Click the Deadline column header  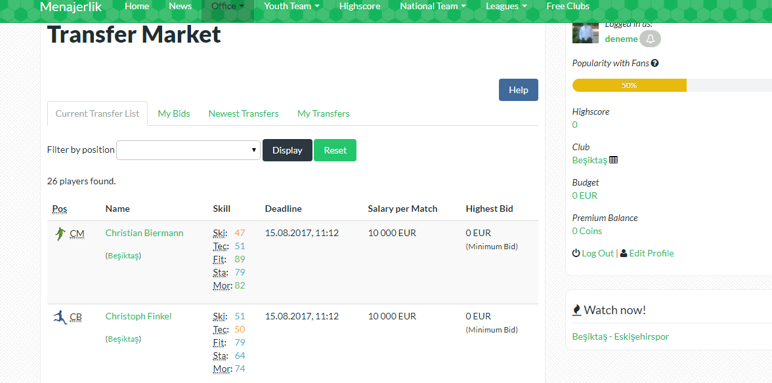[x=283, y=209]
